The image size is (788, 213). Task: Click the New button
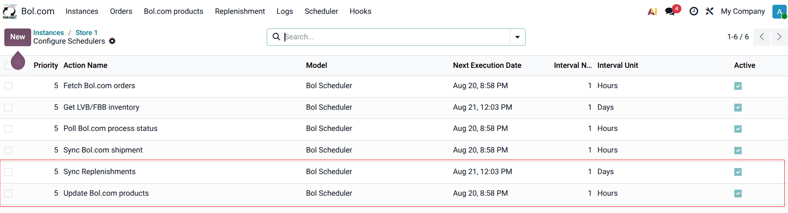click(x=18, y=37)
